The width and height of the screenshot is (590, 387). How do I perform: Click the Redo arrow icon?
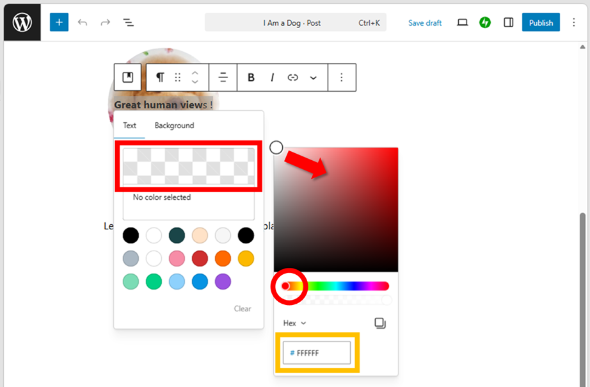coord(106,22)
